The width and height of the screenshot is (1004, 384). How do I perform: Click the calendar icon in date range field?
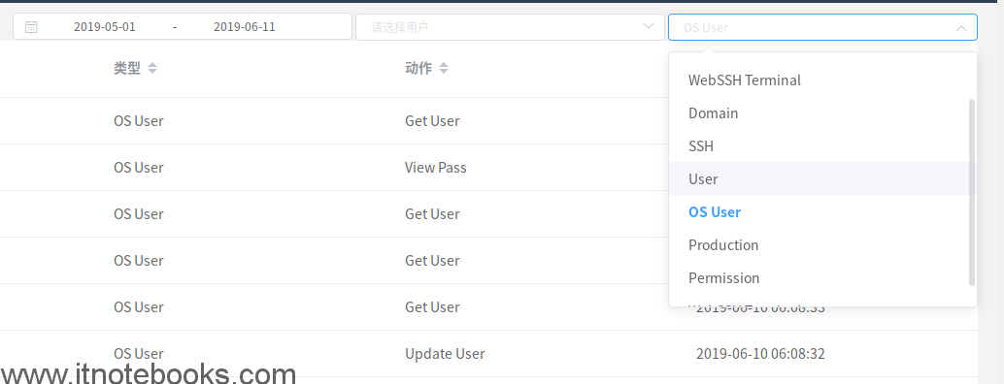click(31, 27)
